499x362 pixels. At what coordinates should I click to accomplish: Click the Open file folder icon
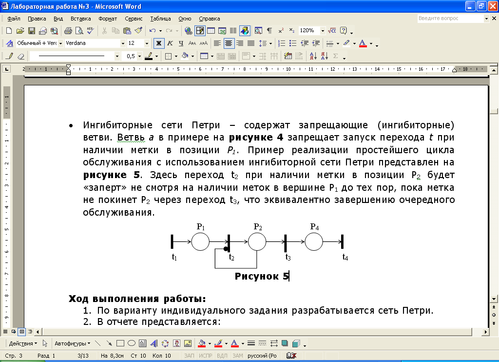20,31
